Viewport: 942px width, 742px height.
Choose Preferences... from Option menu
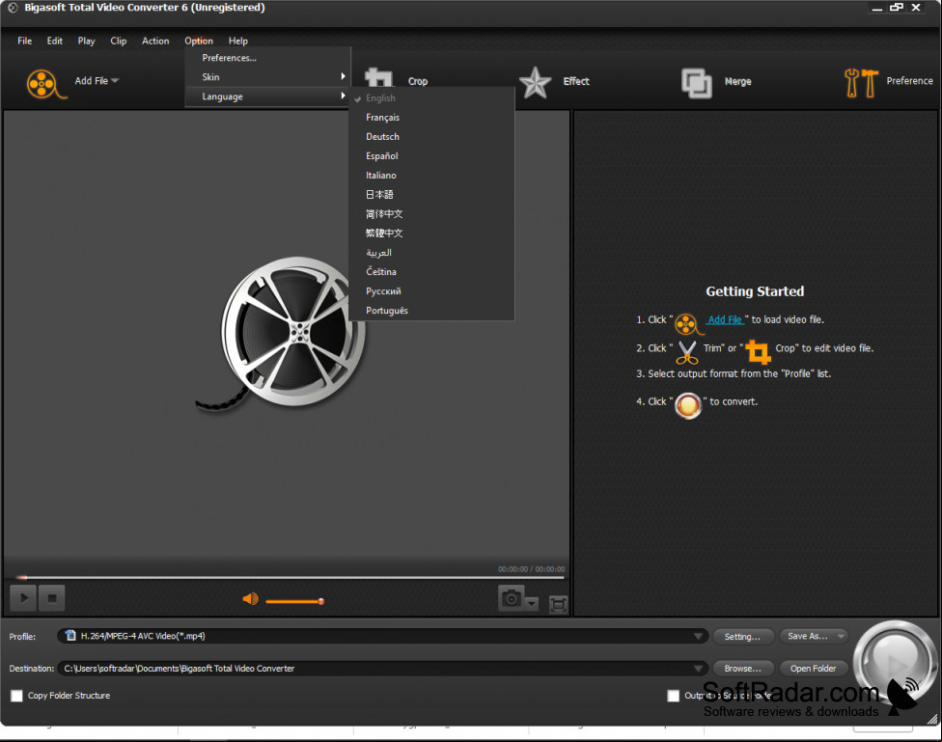(x=267, y=58)
